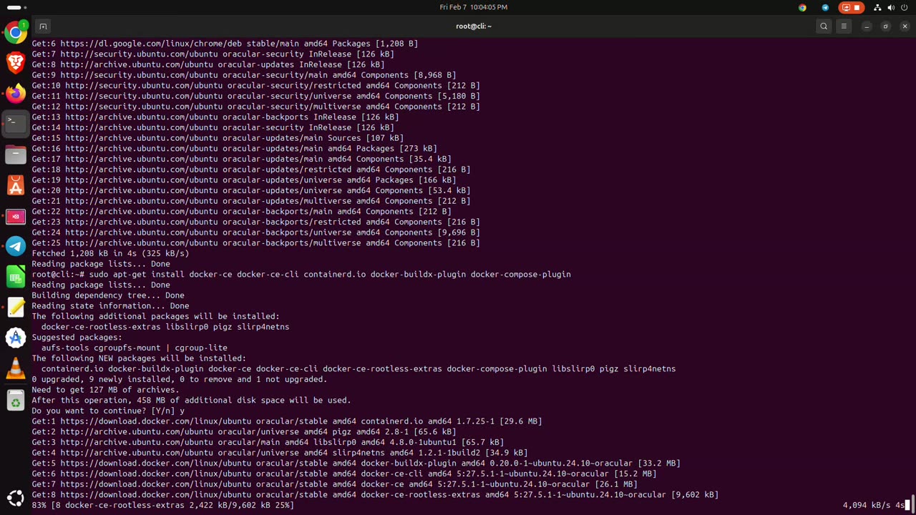The width and height of the screenshot is (916, 515).
Task: Click the '4,094 kB/s 4s' speed readout
Action: 874,505
